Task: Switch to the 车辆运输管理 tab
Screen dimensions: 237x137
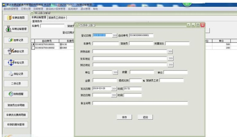Action: (x=39, y=17)
